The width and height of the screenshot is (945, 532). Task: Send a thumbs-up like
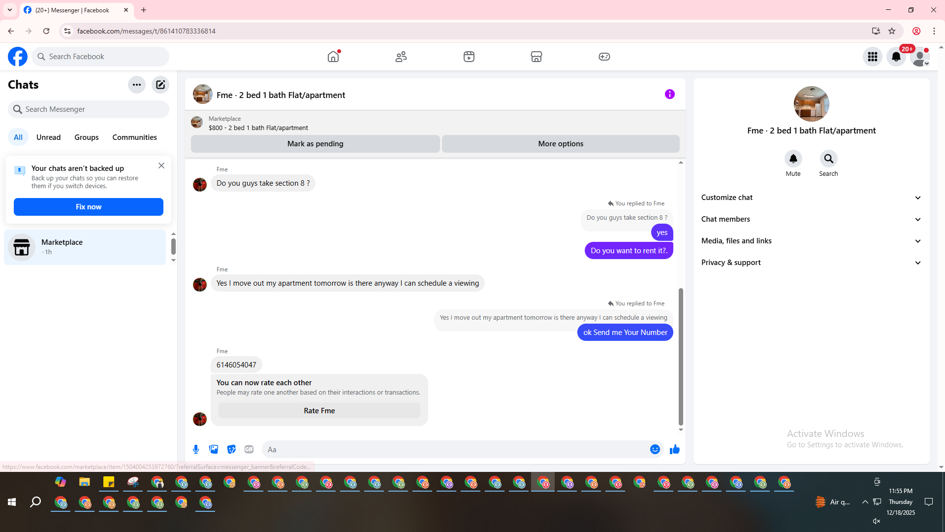point(674,449)
